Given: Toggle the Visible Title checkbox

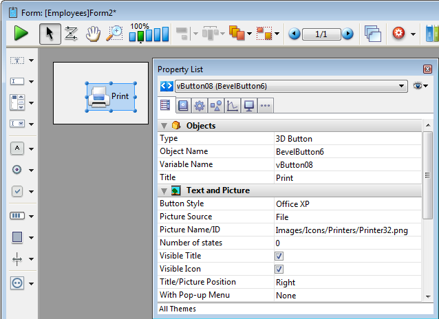Looking at the screenshot, I should pos(279,256).
